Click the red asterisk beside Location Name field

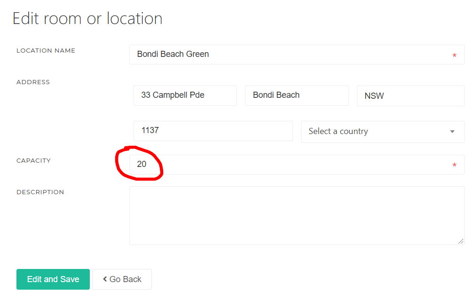pos(455,55)
